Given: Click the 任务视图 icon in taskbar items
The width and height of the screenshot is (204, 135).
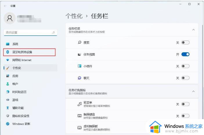Looking at the screenshot, I should pyautogui.click(x=79, y=54).
